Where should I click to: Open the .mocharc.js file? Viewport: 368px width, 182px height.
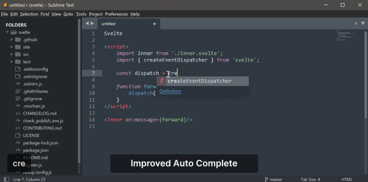tap(34, 106)
